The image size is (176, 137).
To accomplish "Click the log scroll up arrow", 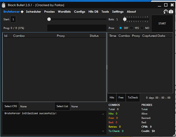I will (103, 114).
